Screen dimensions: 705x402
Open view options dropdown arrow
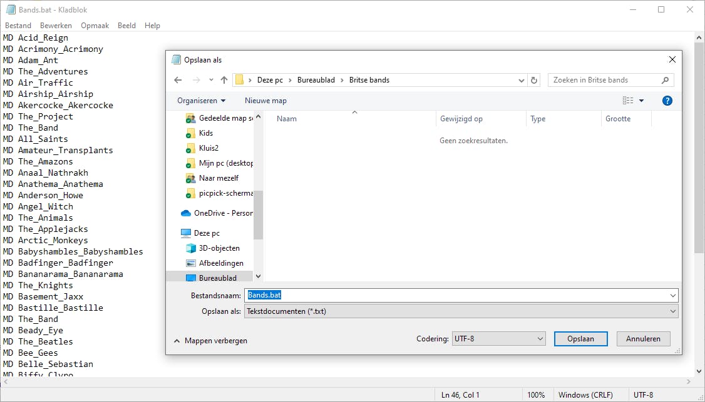(641, 101)
